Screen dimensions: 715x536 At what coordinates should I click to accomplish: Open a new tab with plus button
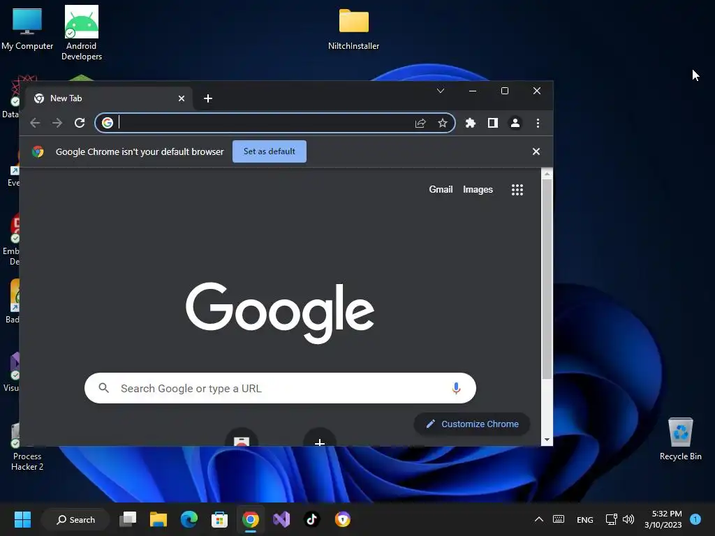(208, 98)
